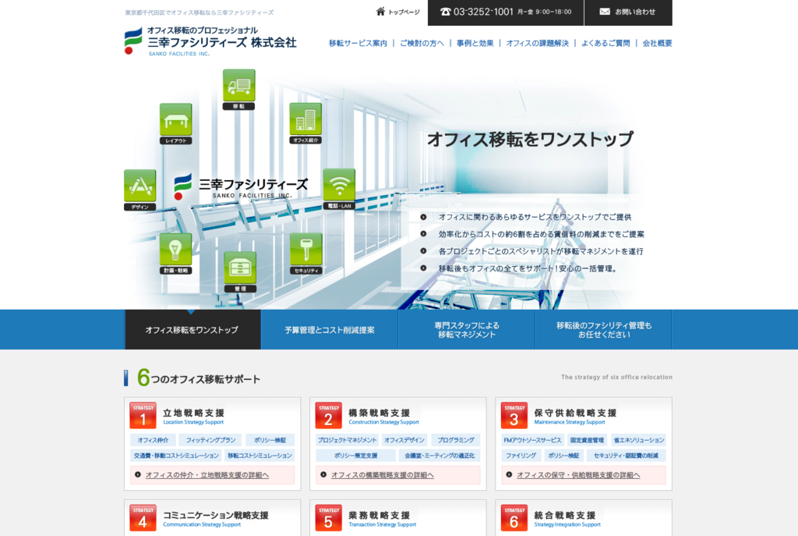Click the FMアウトソースサービス tag

[532, 440]
